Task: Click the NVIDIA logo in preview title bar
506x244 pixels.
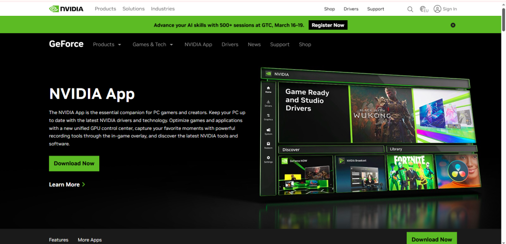Action: click(268, 74)
